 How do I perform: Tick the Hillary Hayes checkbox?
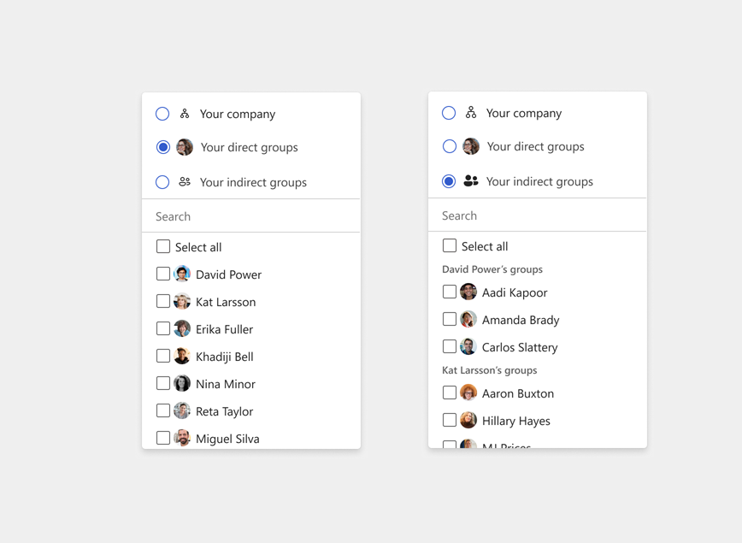pos(450,420)
